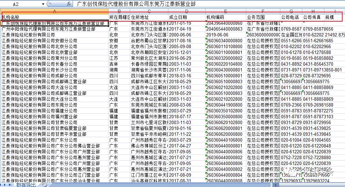Select the 江泰保险经纪股份有限公司成都分公司 cell

54,76
